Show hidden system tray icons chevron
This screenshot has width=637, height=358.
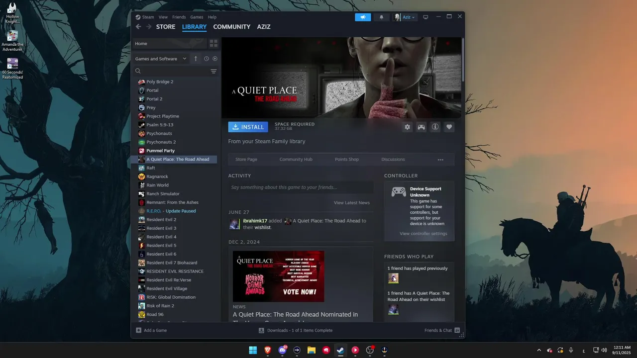click(x=539, y=350)
